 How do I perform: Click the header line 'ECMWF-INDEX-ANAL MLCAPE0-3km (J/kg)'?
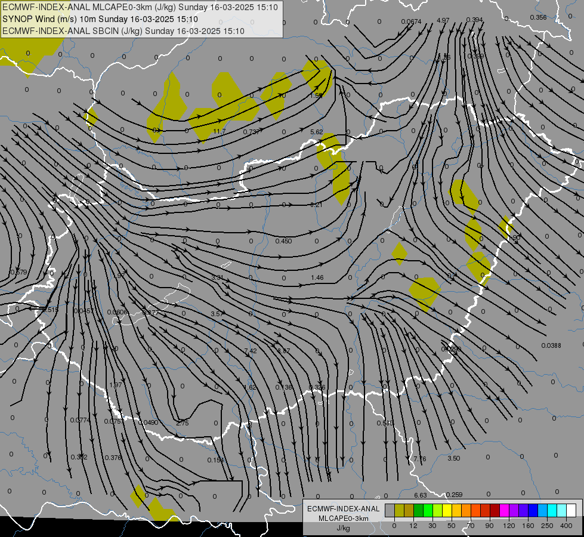[x=140, y=7]
